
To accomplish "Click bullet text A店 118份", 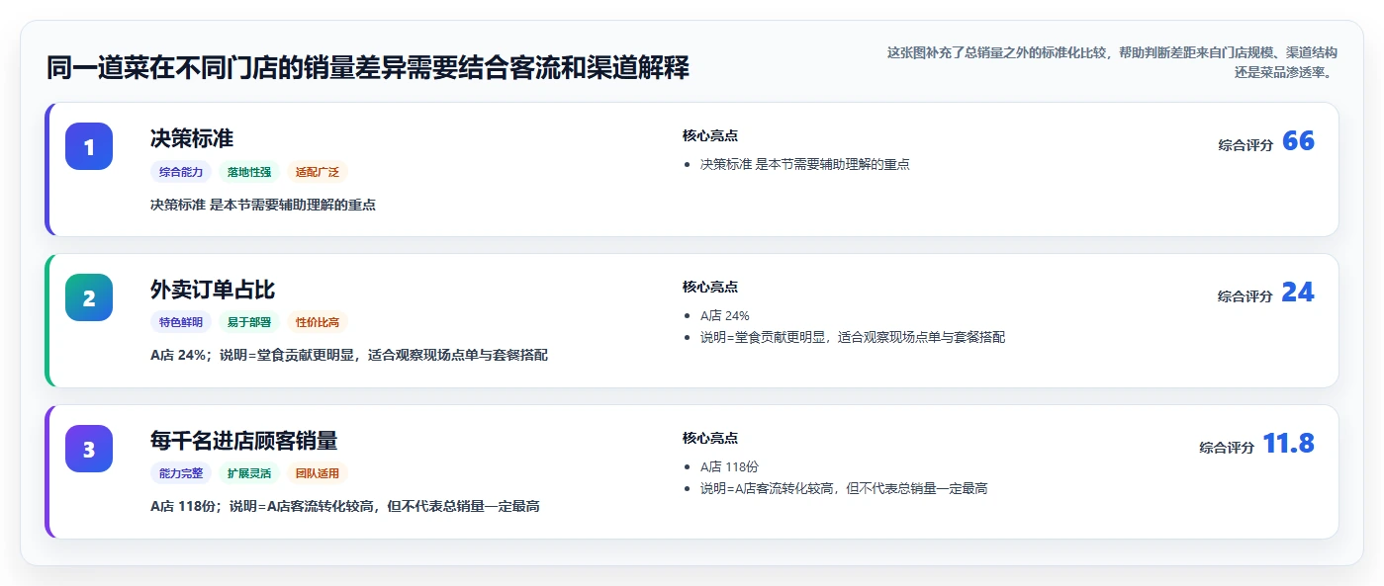I will [729, 467].
